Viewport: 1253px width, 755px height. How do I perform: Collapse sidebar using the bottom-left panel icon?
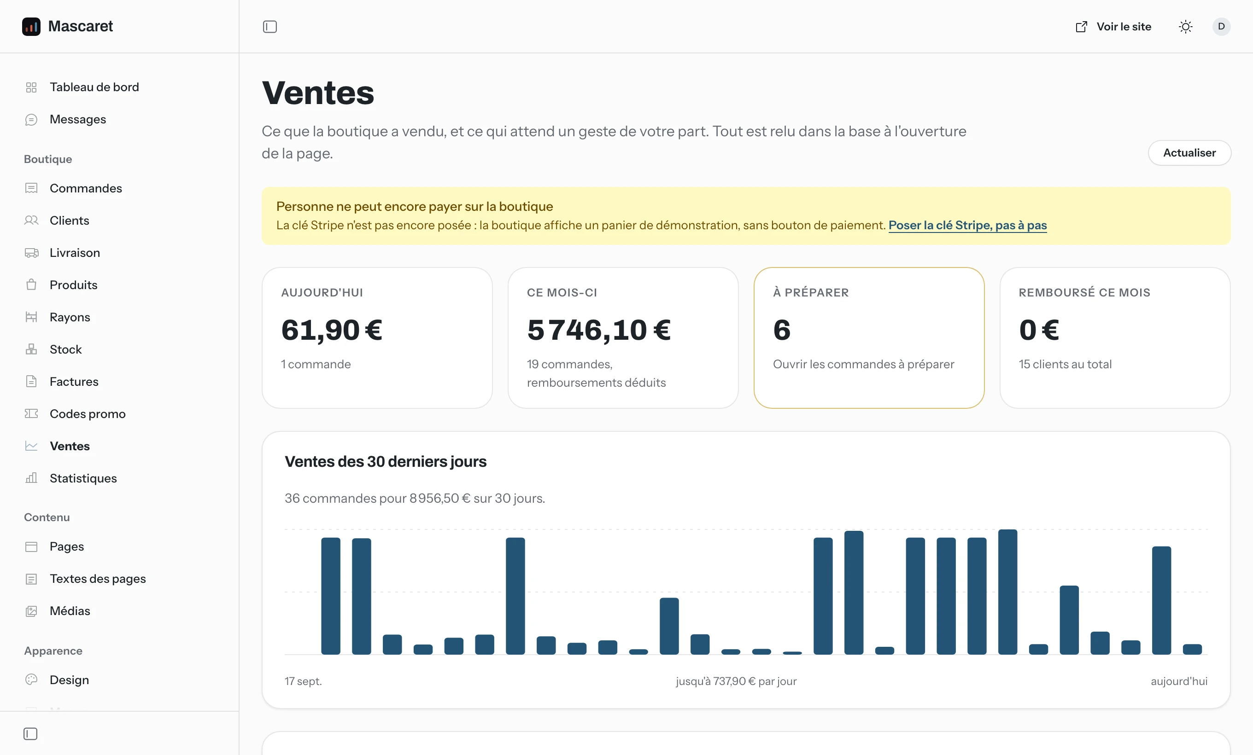(30, 734)
